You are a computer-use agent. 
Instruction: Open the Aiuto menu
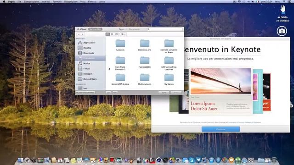tap(102, 1)
